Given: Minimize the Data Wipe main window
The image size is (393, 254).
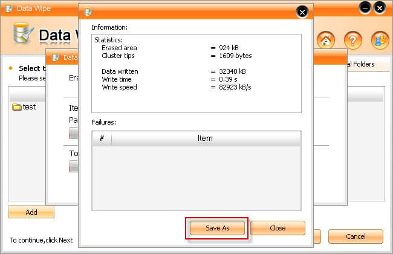Looking at the screenshot, I should [365, 8].
